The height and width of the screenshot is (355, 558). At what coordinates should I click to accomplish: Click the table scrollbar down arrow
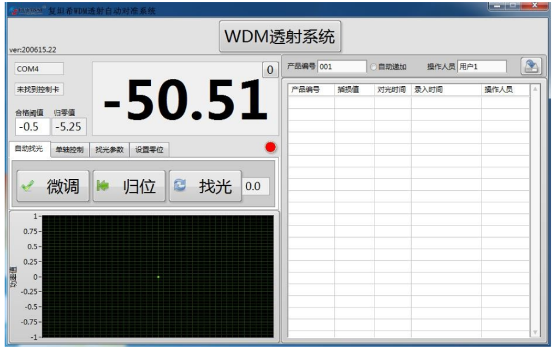coord(535,332)
